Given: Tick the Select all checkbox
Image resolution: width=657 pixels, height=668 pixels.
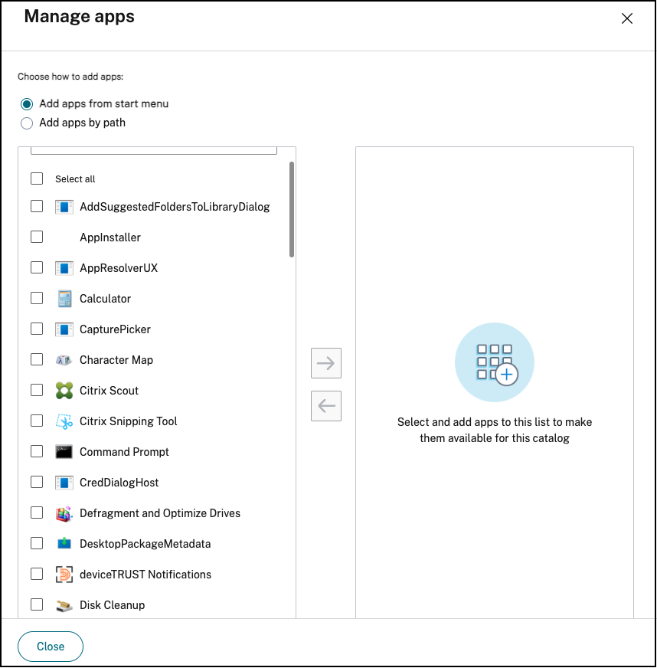Looking at the screenshot, I should tap(37, 178).
